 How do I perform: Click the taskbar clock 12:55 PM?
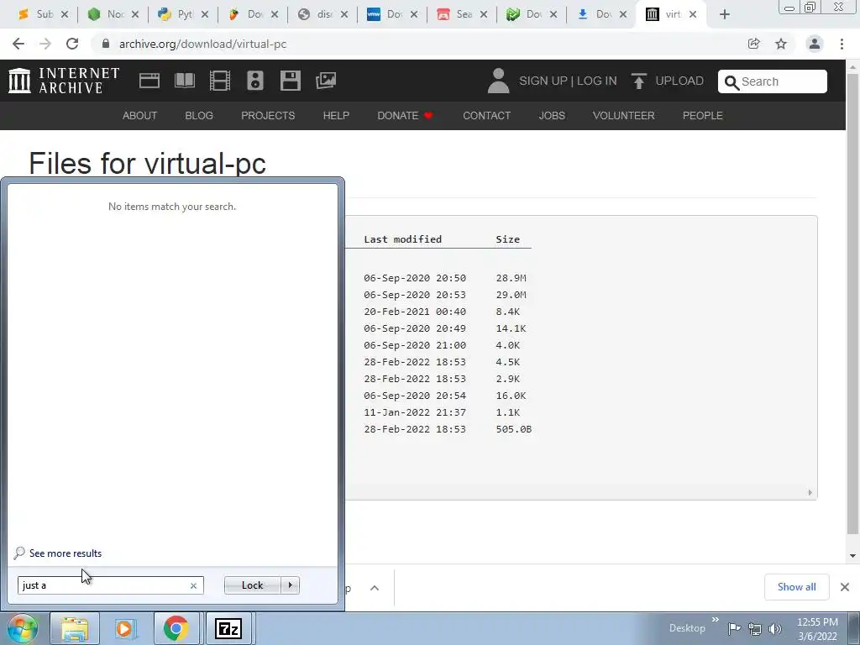point(817,622)
